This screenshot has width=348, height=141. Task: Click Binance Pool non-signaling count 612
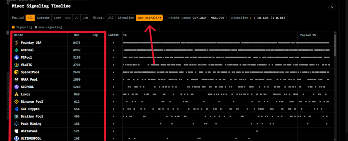[x=77, y=102]
